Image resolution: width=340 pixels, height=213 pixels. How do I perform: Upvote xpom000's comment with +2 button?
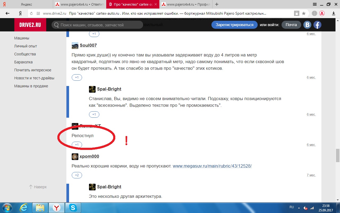tap(77, 175)
